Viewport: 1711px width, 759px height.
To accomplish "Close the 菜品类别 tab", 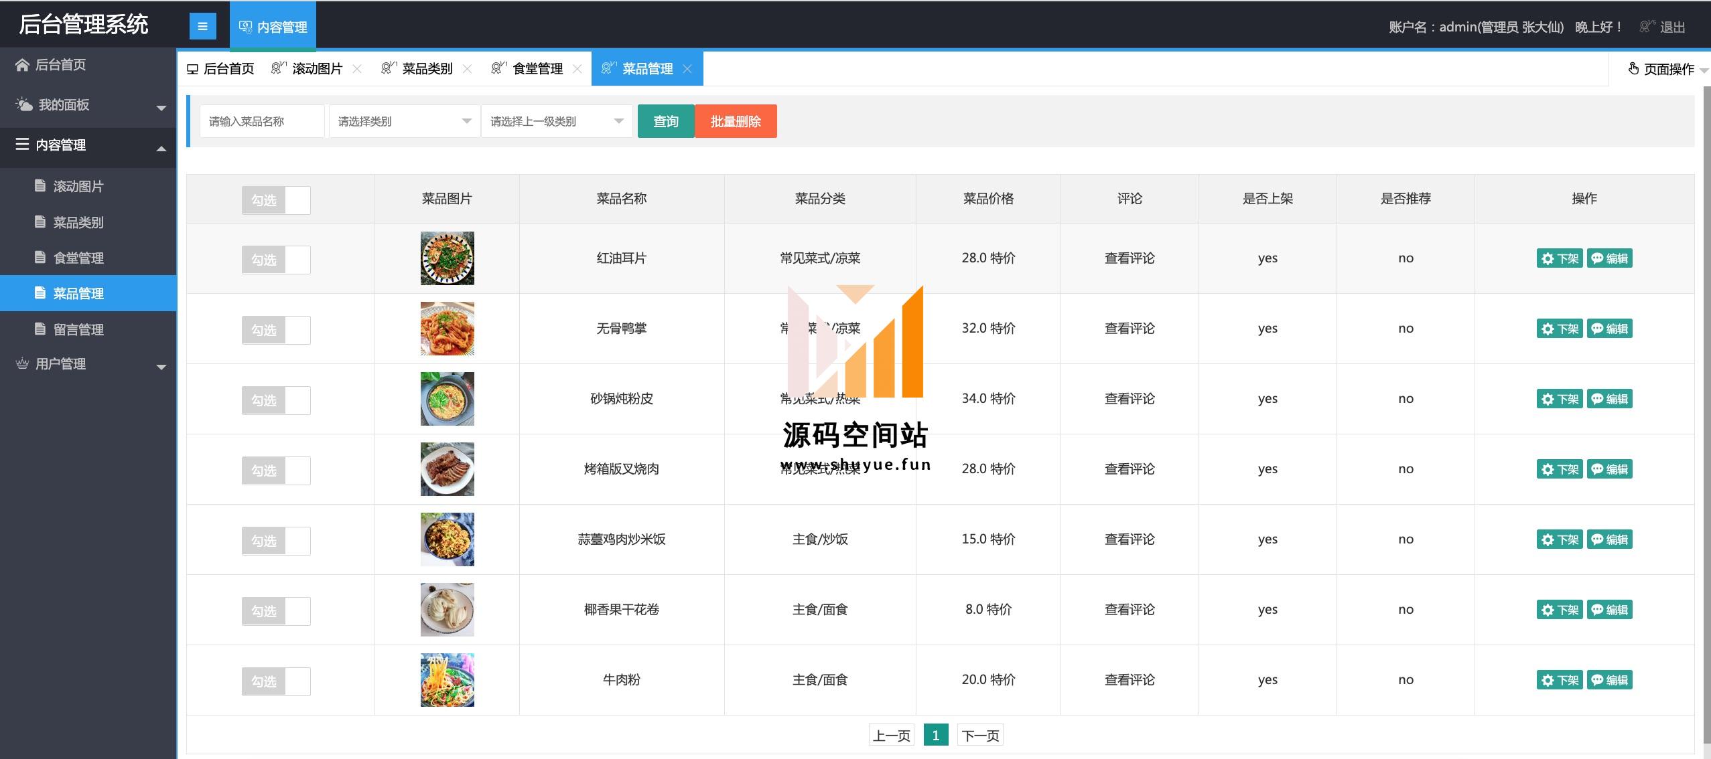I will click(x=467, y=69).
